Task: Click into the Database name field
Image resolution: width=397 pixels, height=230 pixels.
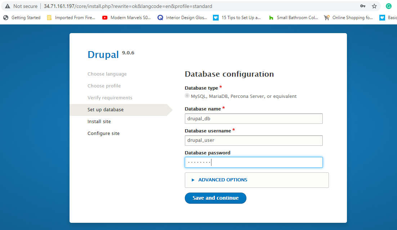Action: point(253,119)
